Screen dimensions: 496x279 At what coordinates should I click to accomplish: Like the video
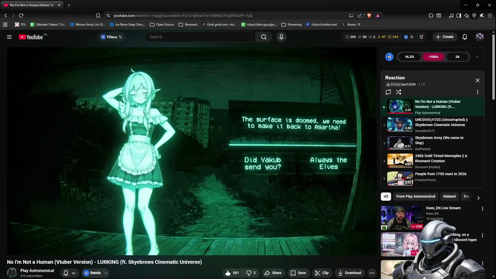pos(232,273)
